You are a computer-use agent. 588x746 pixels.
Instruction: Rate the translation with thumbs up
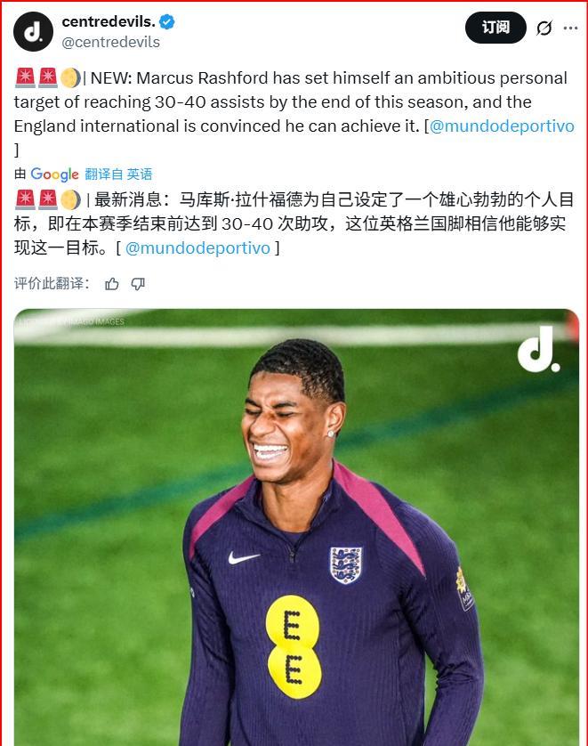coord(112,284)
